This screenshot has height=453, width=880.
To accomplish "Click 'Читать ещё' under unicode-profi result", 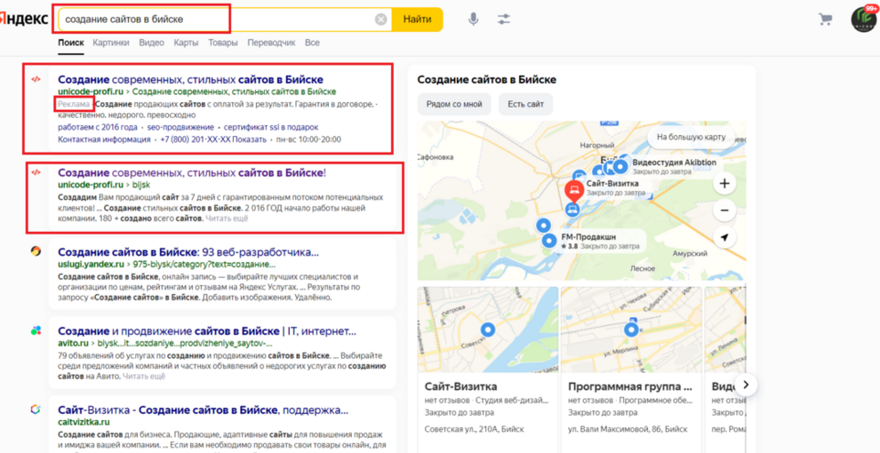I will click(x=227, y=219).
